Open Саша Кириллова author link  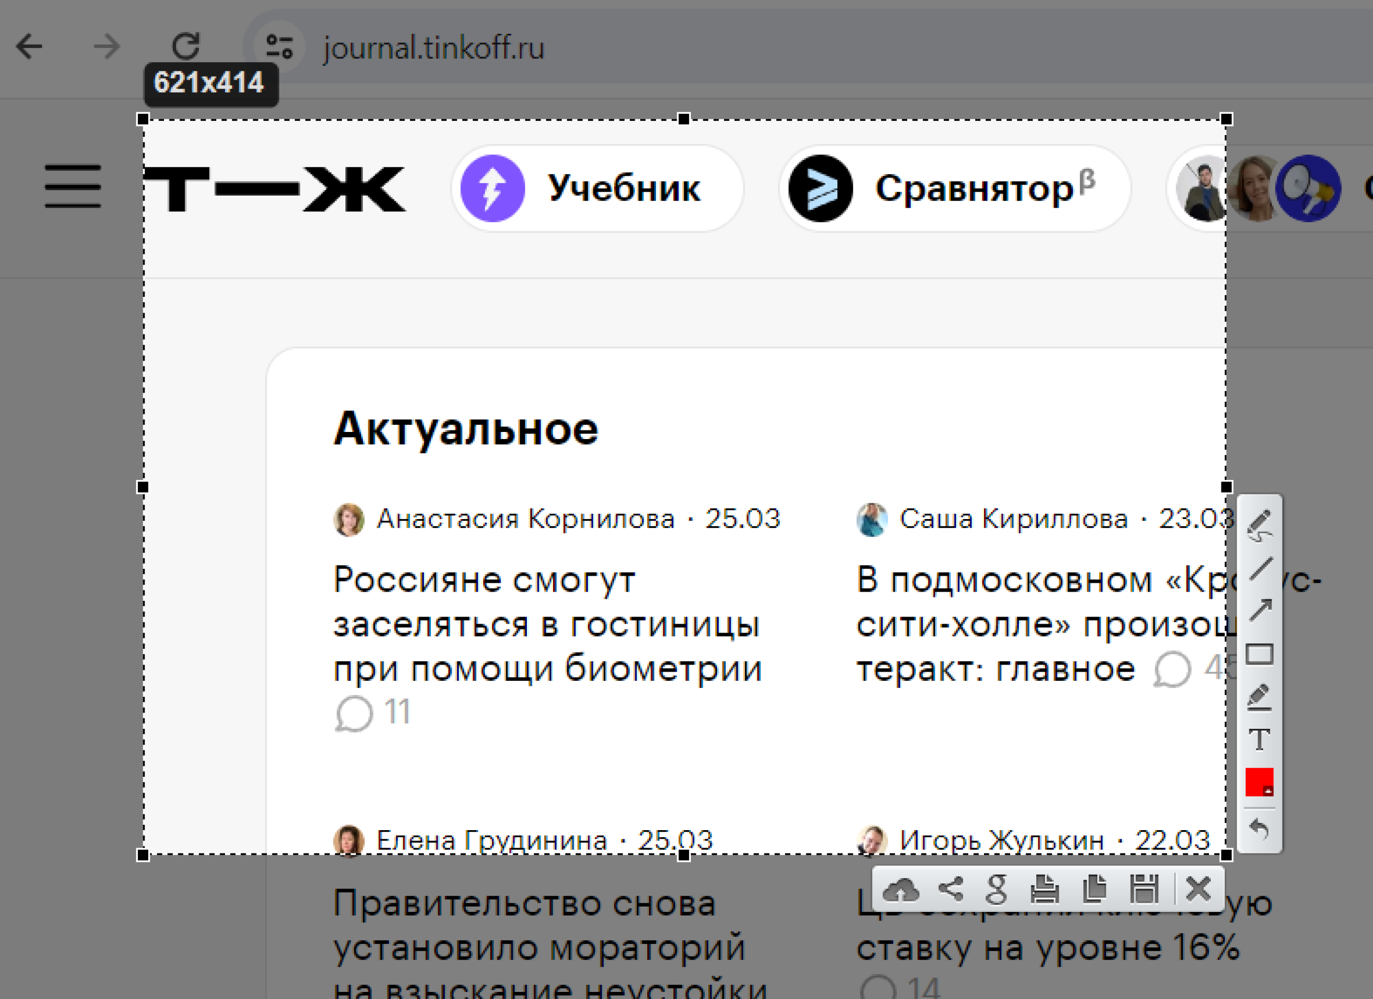(x=1014, y=519)
